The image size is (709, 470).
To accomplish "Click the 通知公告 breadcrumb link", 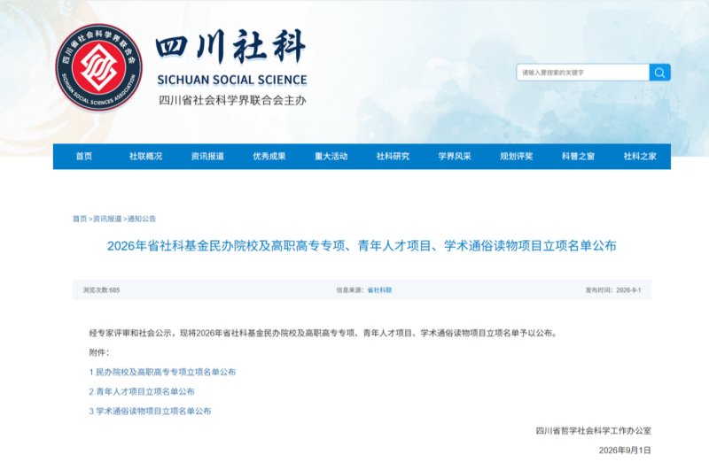I will 142,219.
